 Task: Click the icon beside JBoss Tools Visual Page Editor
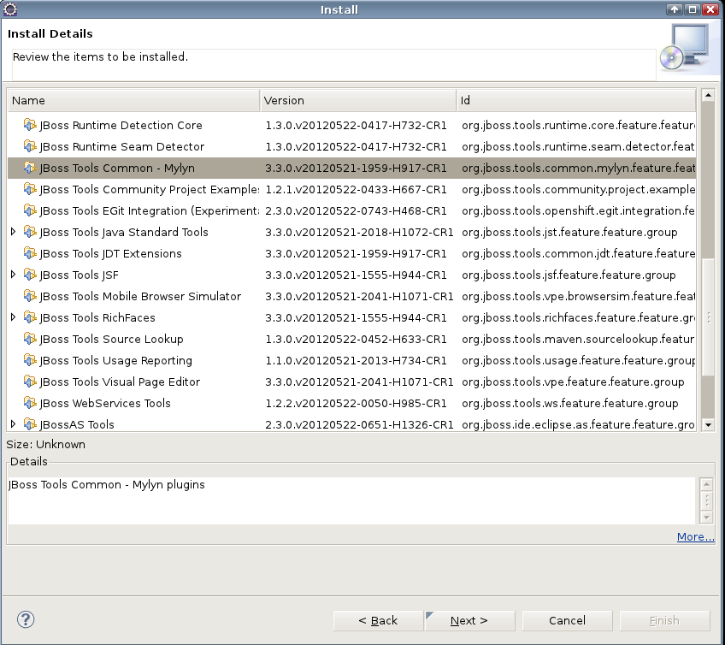coord(30,382)
